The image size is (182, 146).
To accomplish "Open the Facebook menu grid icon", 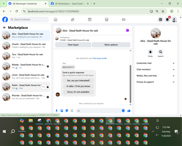I will click(x=161, y=19).
